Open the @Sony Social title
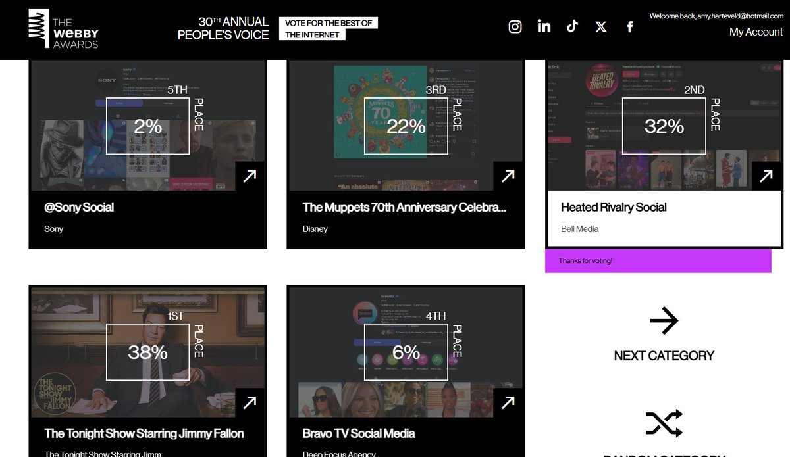The height and width of the screenshot is (457, 790). click(x=79, y=207)
